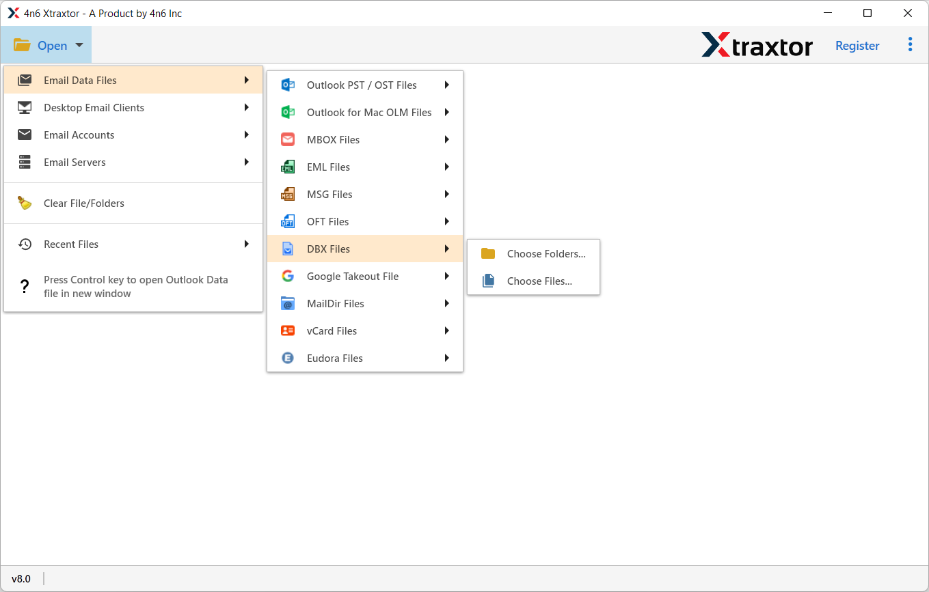Click the Outlook PST / OST icon
Image resolution: width=929 pixels, height=592 pixels.
coord(288,85)
